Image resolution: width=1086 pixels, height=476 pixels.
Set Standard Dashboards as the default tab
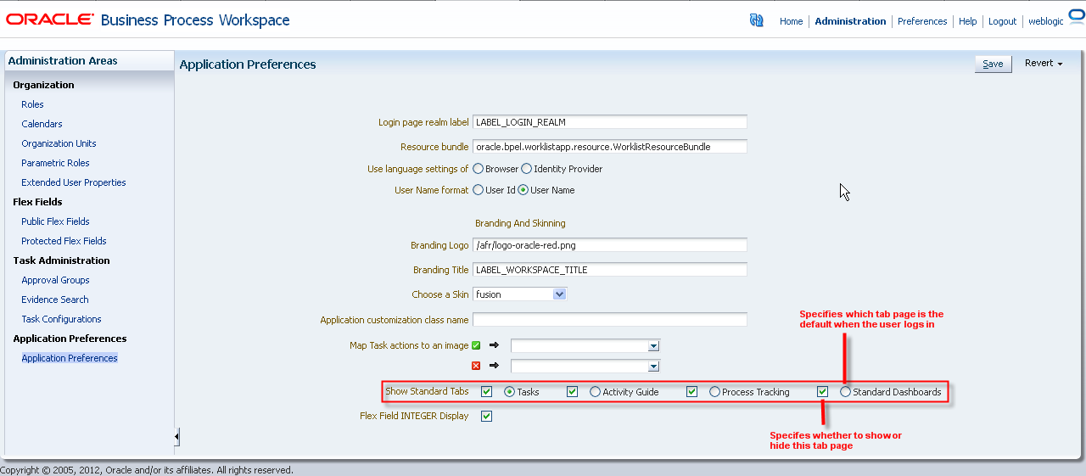click(845, 392)
